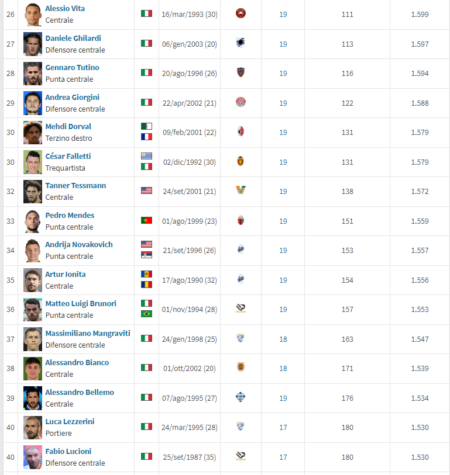Click the Massimiliano Mangraviti name link

[88, 333]
